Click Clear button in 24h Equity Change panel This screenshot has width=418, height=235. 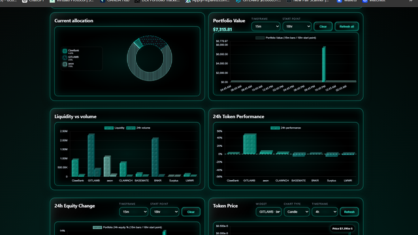(x=191, y=211)
